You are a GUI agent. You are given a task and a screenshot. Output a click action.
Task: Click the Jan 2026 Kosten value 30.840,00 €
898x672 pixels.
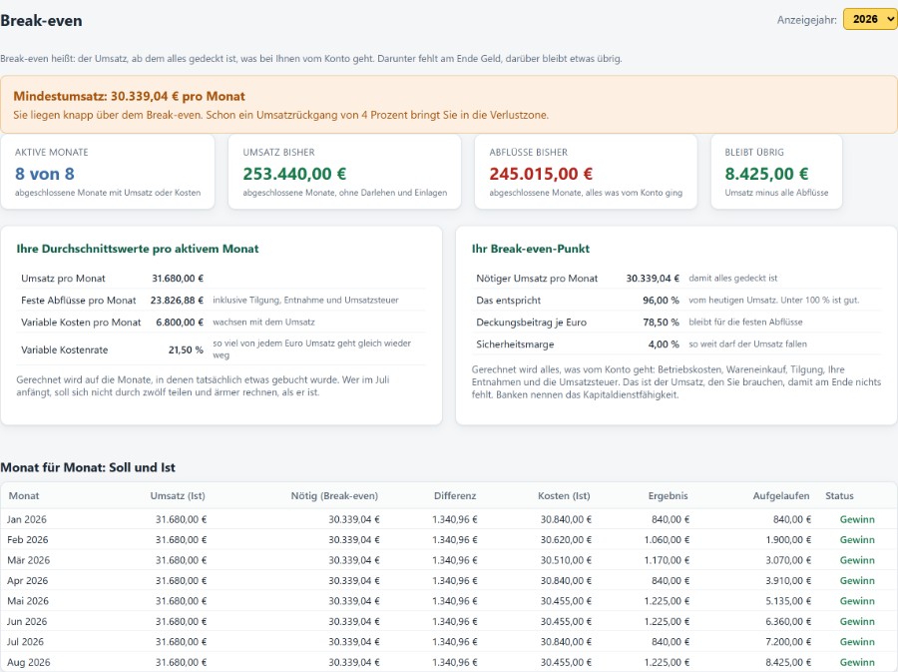point(566,519)
